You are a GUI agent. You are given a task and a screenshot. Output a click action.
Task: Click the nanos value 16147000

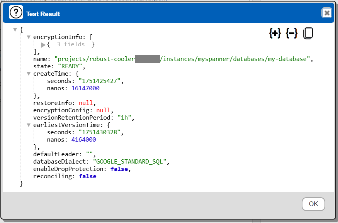85,88
